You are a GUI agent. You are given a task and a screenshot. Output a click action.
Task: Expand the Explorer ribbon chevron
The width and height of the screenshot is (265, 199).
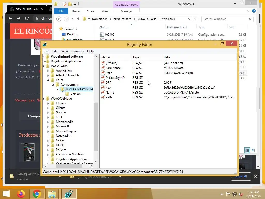pos(248,11)
